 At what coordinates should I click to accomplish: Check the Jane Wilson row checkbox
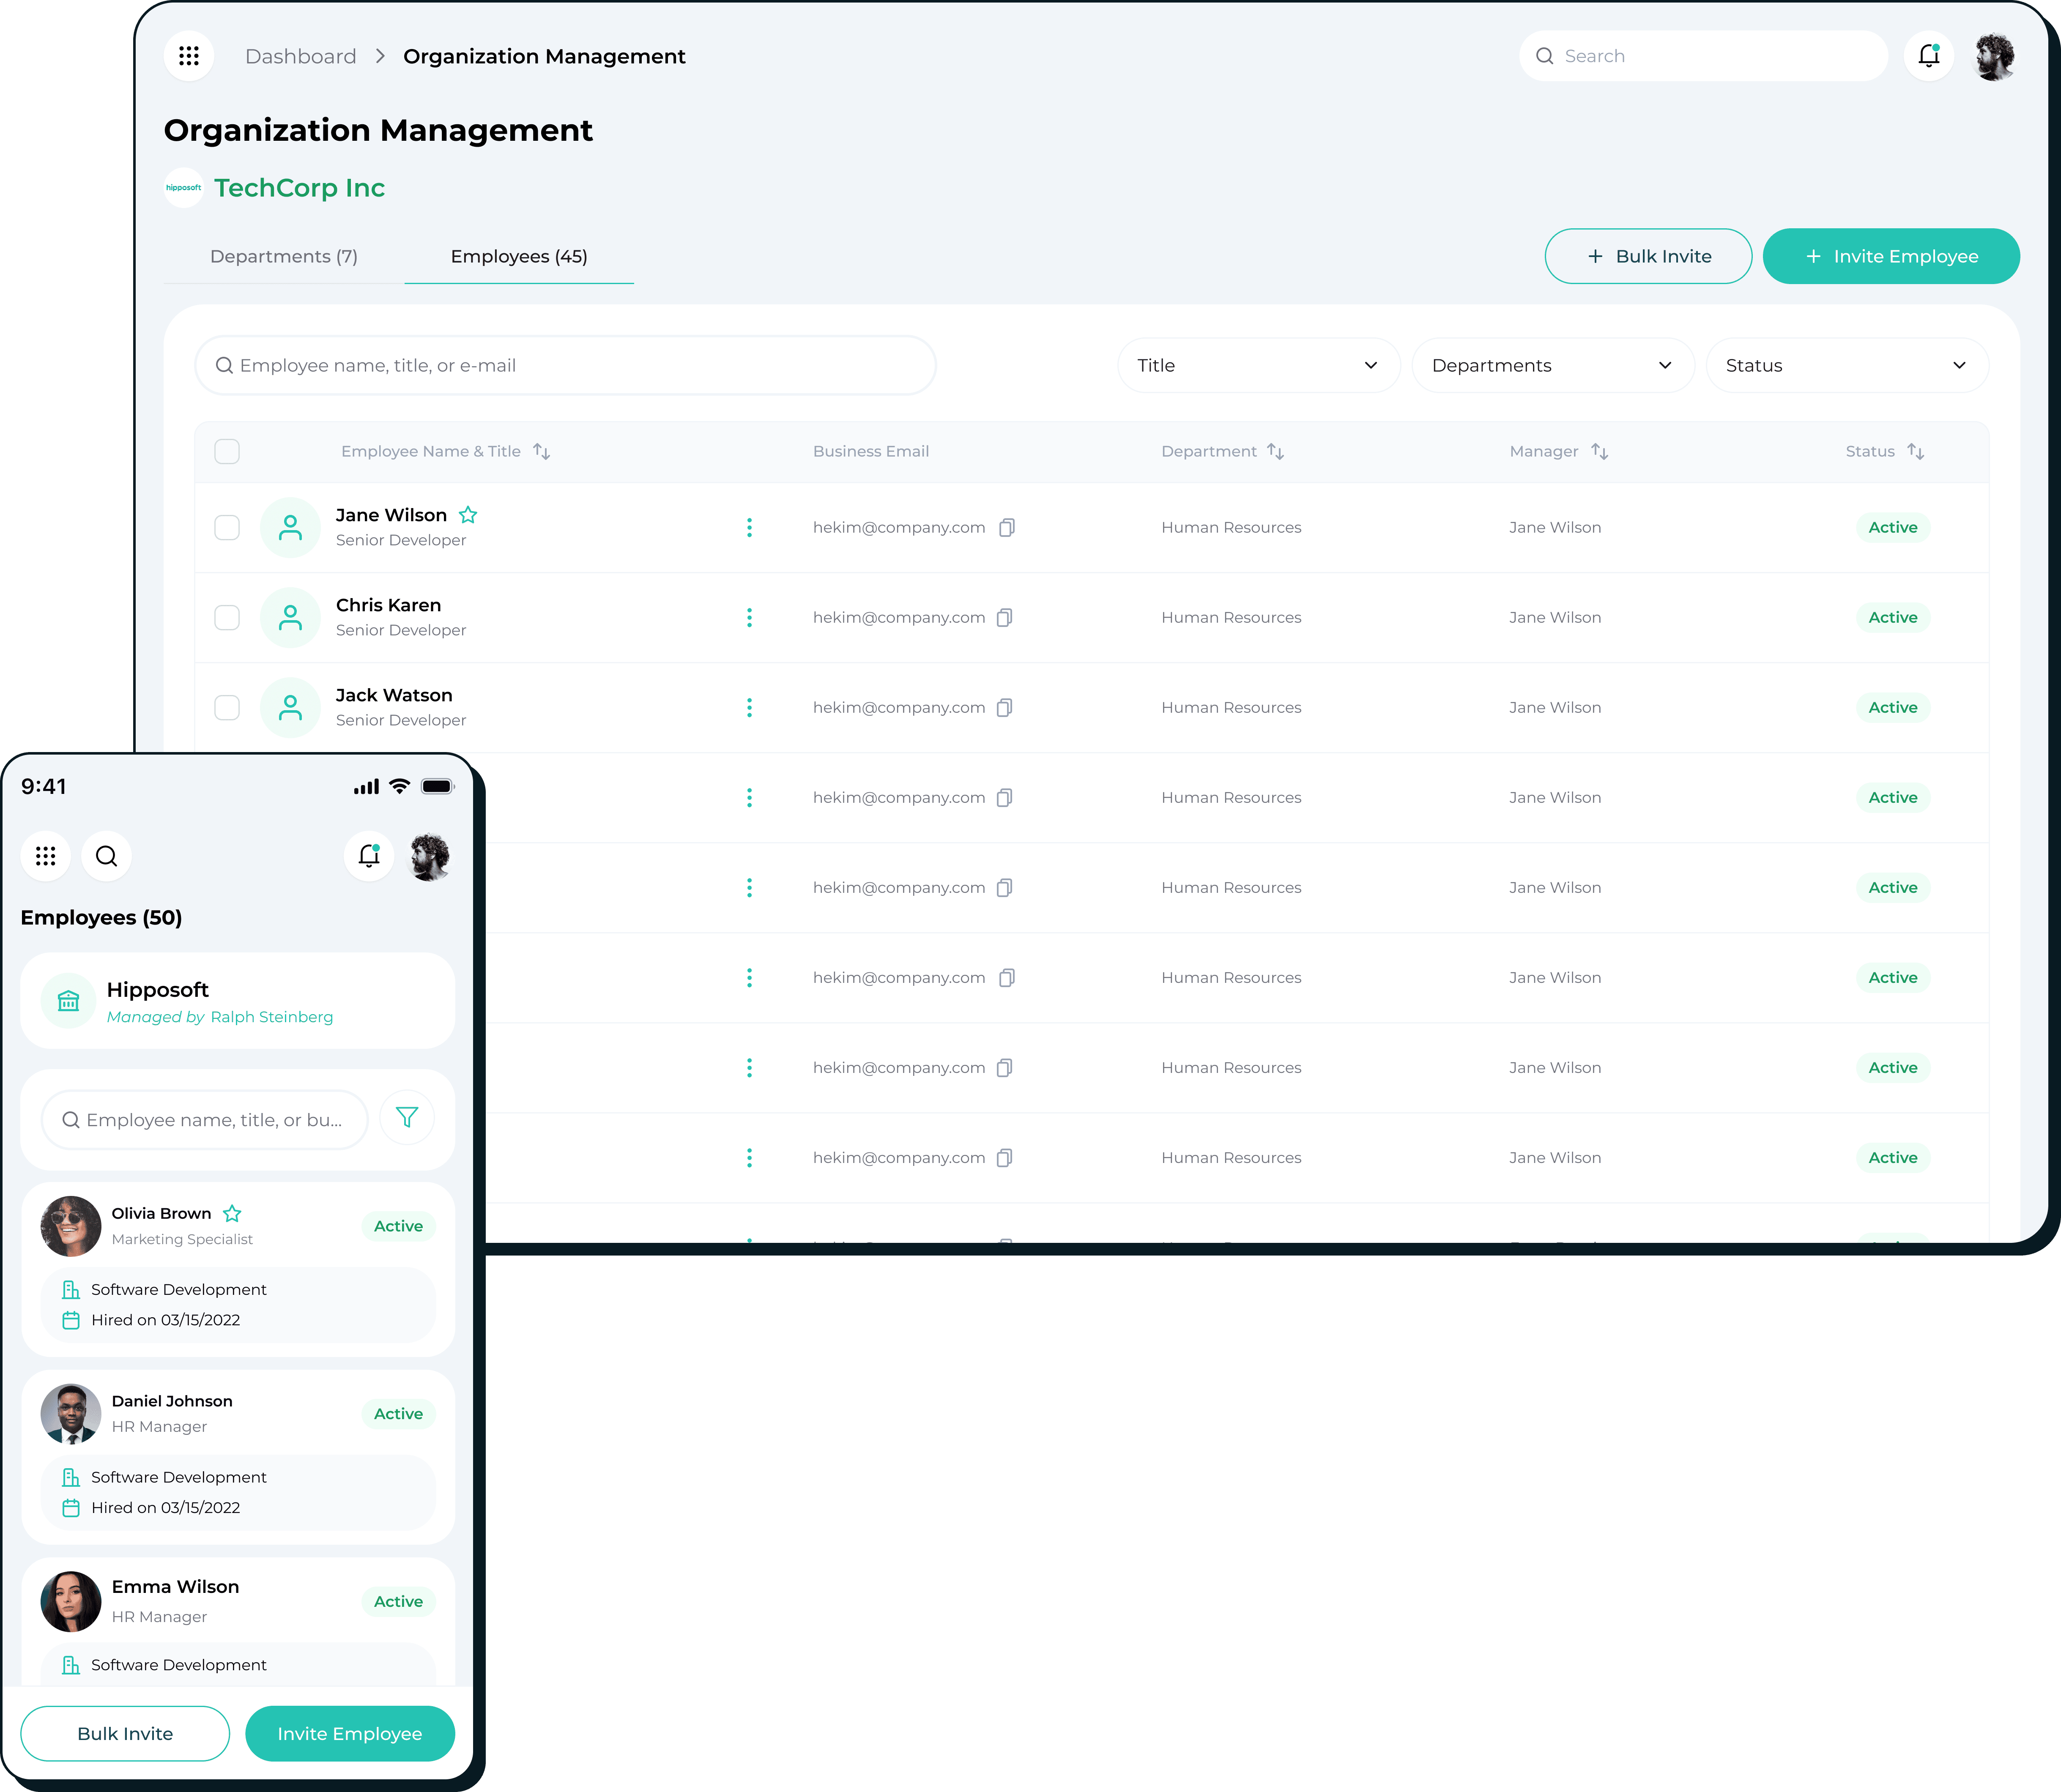tap(227, 527)
